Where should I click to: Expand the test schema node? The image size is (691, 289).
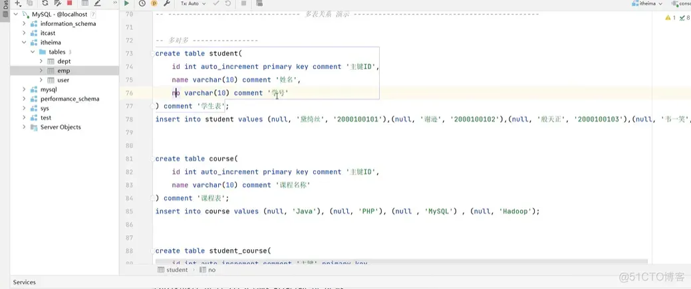tap(24, 118)
